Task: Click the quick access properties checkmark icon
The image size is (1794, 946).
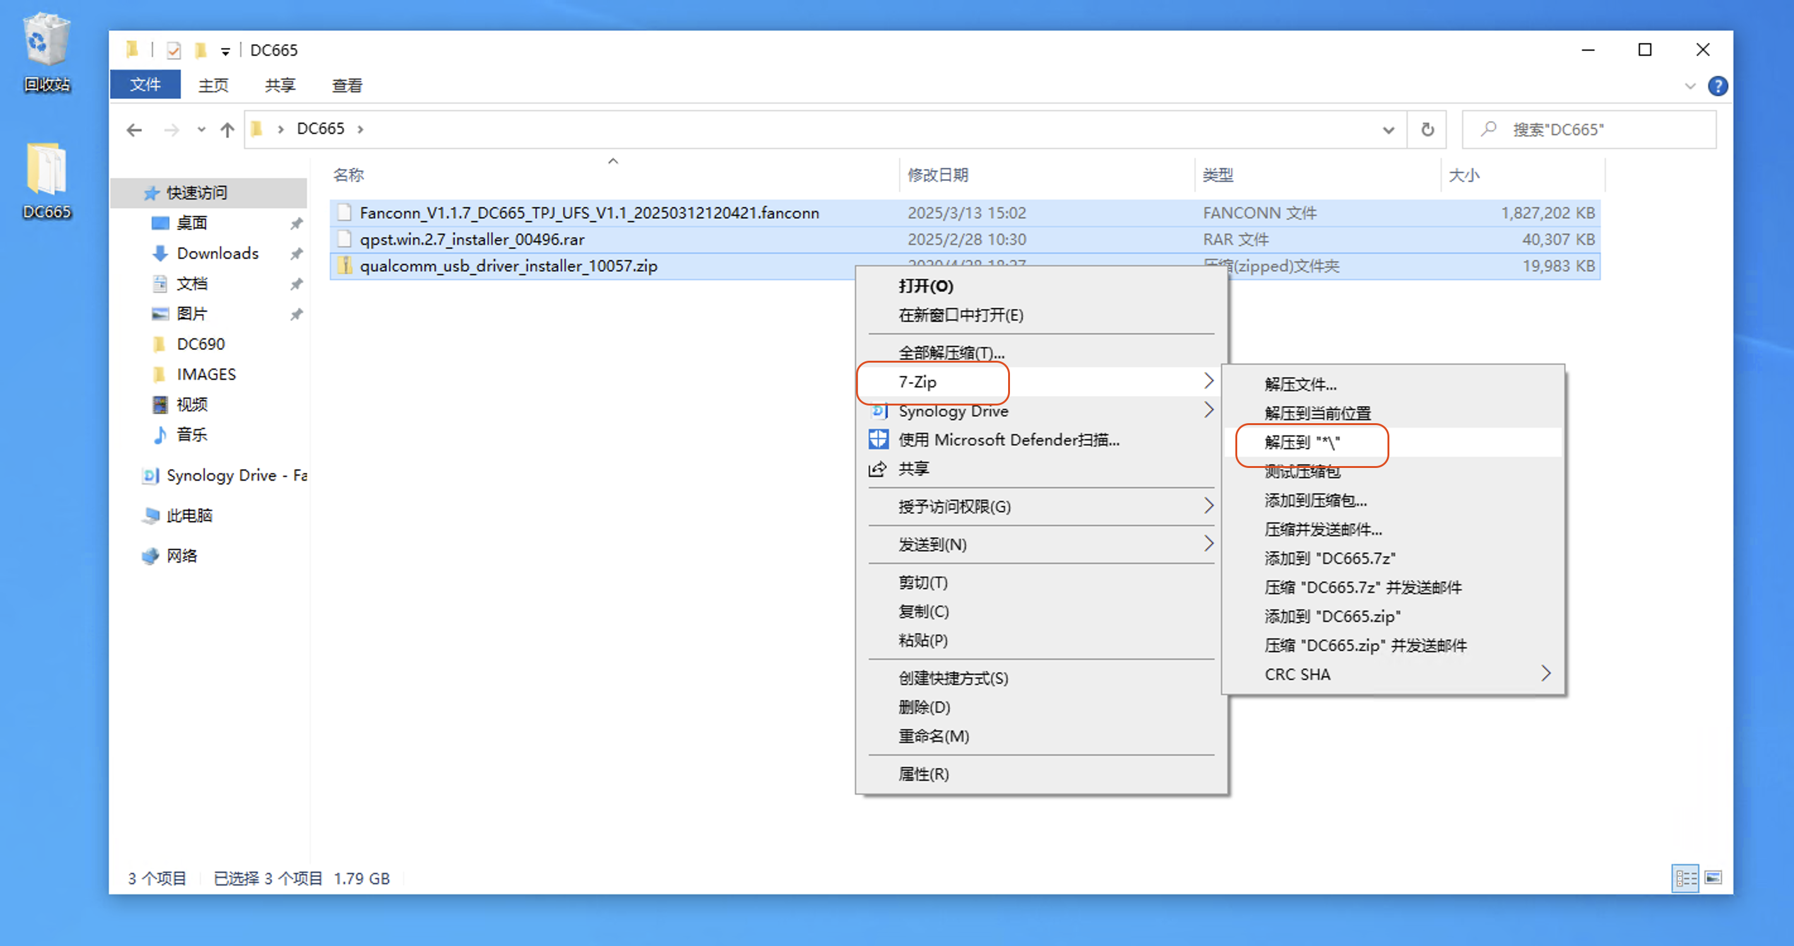Action: (174, 50)
